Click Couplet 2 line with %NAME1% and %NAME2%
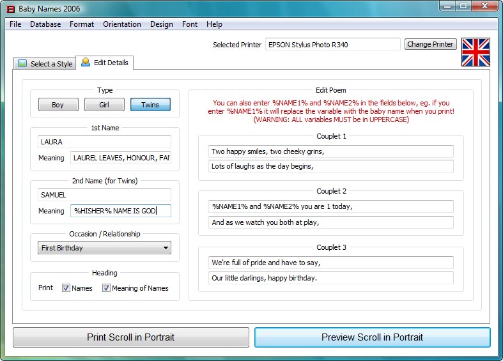The image size is (503, 361). tap(330, 206)
